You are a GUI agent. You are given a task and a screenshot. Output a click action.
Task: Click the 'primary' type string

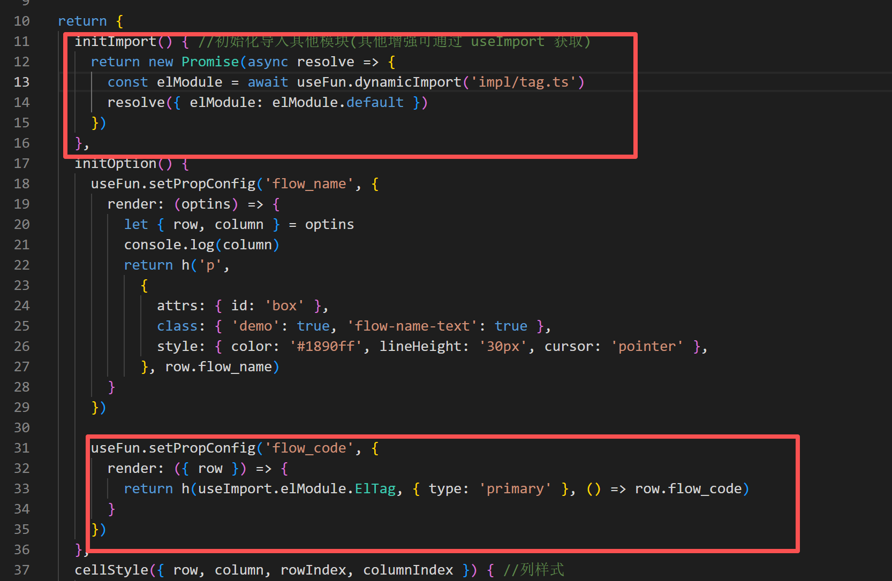[515, 489]
